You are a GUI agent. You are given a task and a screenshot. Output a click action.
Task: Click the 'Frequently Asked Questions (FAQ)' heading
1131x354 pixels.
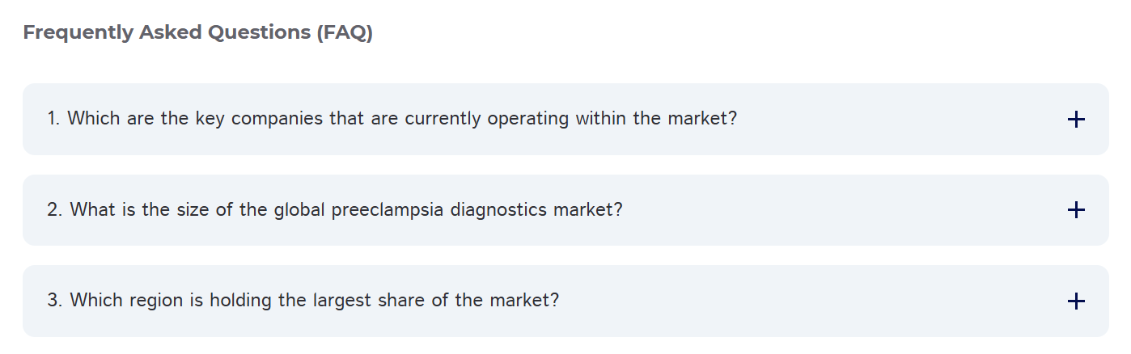(197, 33)
